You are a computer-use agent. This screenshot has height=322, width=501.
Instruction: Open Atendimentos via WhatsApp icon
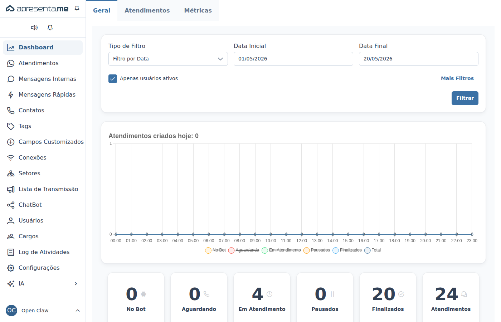[11, 63]
